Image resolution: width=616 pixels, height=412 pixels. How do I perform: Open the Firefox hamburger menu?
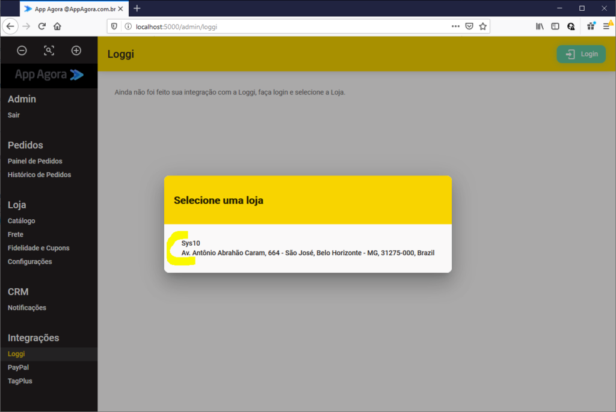coord(606,26)
